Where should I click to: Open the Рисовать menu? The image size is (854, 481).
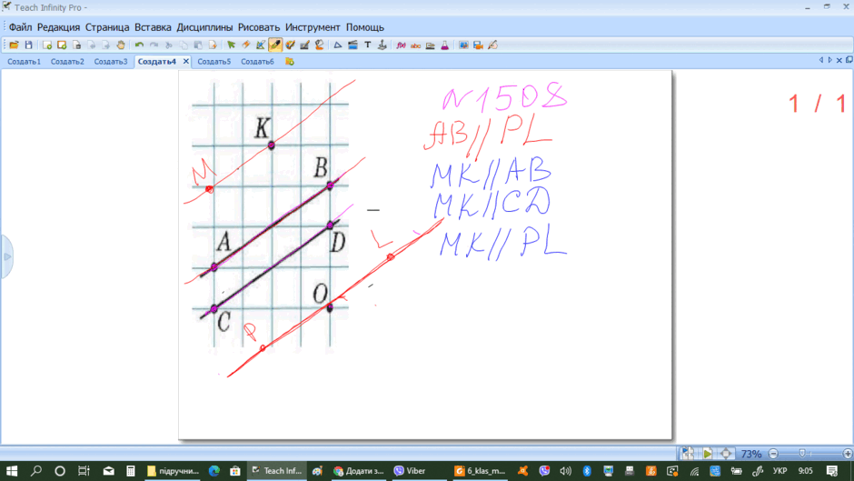259,27
